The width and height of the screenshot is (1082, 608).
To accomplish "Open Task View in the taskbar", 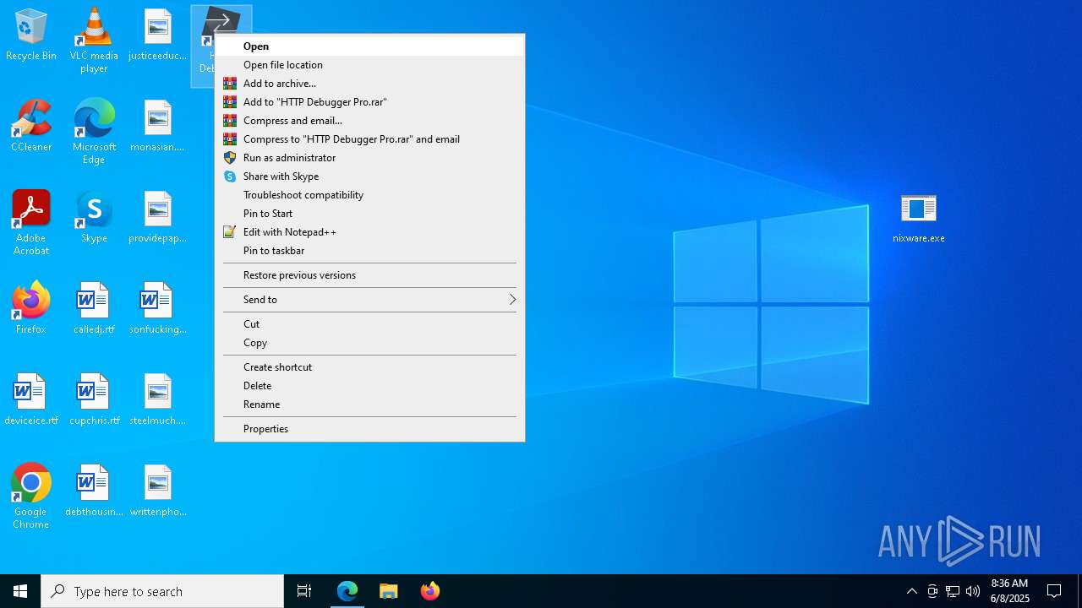I will click(x=304, y=591).
